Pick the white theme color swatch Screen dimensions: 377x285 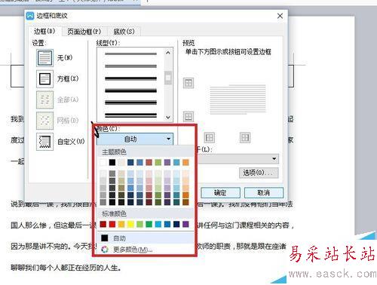tap(103, 162)
